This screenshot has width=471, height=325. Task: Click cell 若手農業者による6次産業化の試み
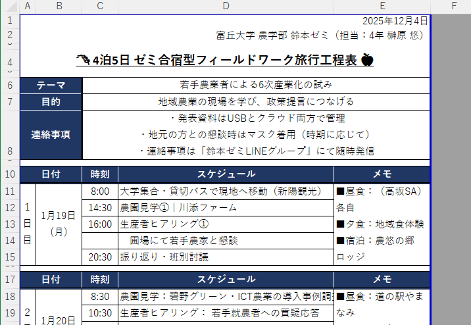[256, 85]
